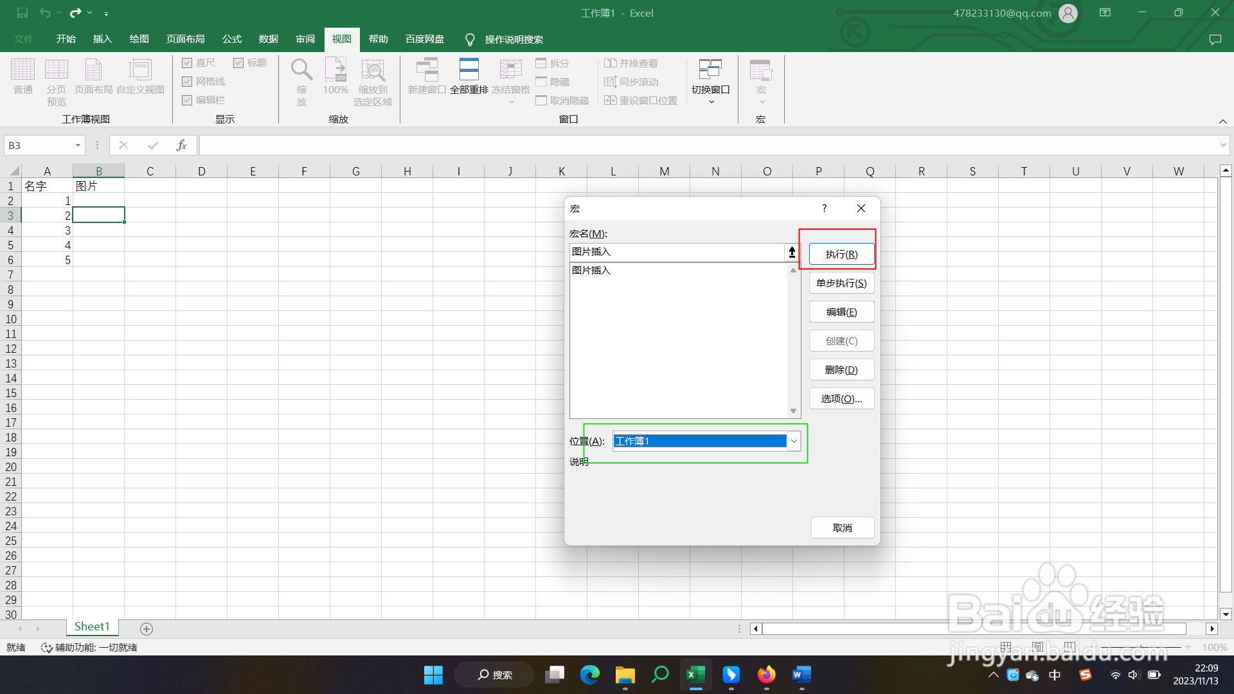Click the collapse arrow icon in macro name field

click(792, 253)
